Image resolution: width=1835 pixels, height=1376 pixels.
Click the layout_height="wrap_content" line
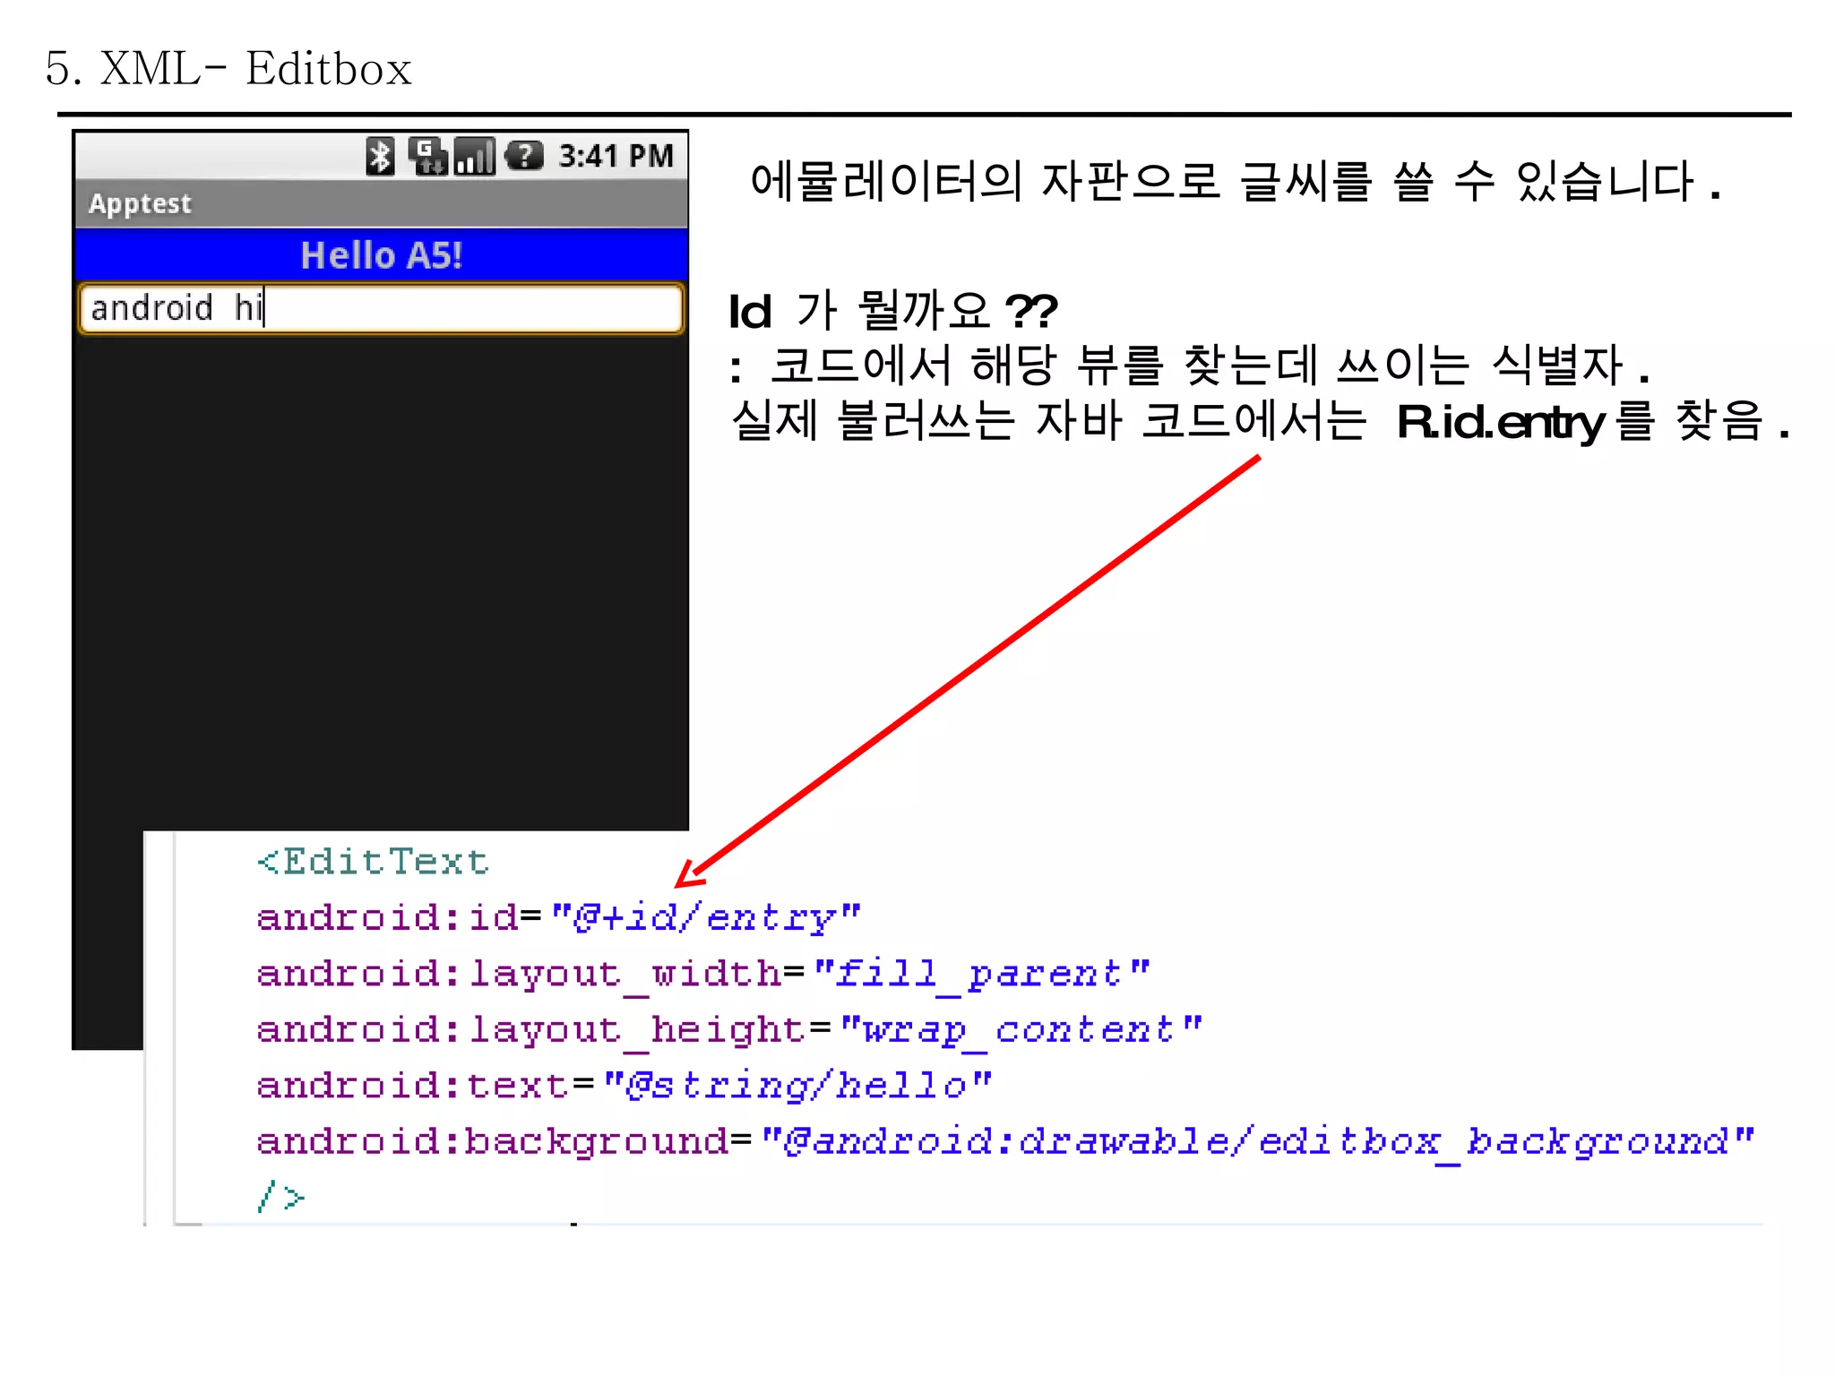pyautogui.click(x=728, y=1030)
